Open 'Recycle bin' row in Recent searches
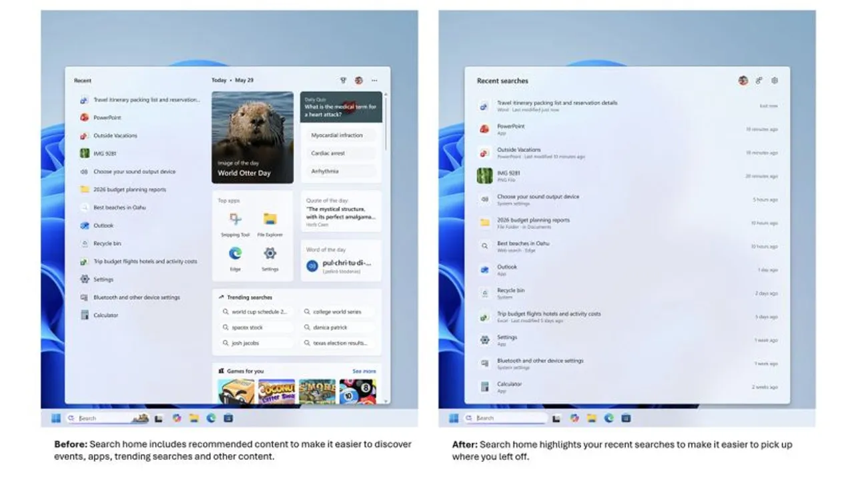The image size is (854, 480). tap(627, 293)
